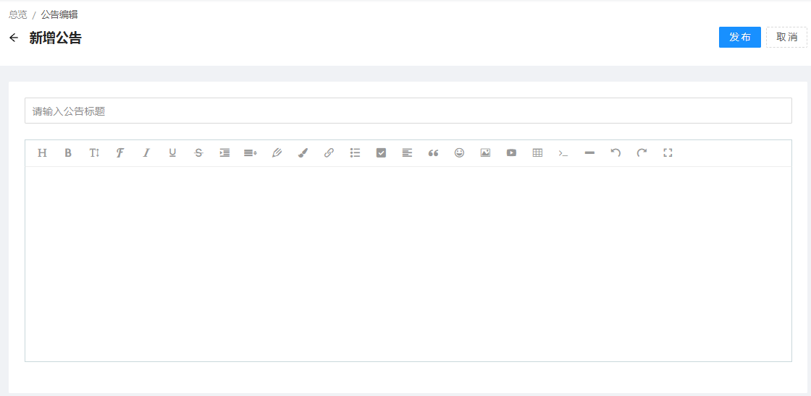Insert a hyperlink using link icon
811x396 pixels.
click(329, 153)
